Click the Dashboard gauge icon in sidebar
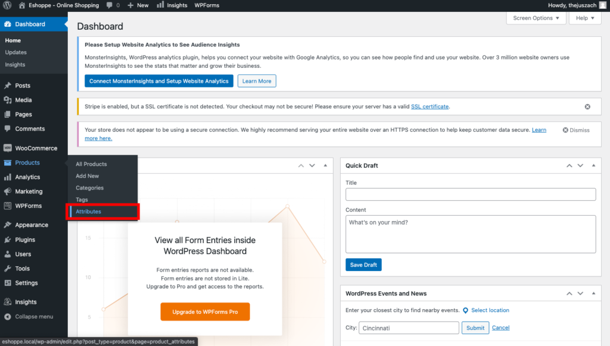This screenshot has height=346, width=610. 7,24
